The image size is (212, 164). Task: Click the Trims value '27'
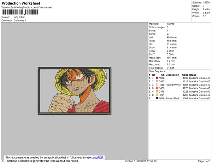168,34
